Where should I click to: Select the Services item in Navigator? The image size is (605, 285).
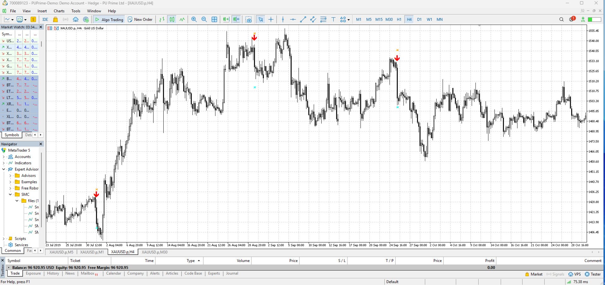coord(21,245)
